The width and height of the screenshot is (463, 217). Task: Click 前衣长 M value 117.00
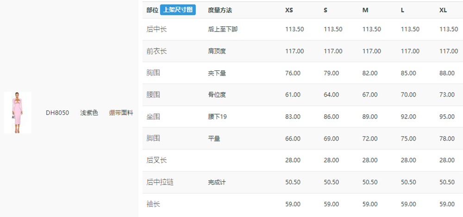pyautogui.click(x=371, y=51)
